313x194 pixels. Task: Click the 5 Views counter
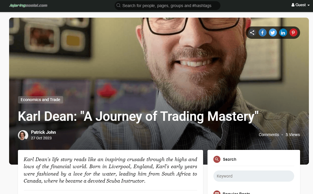[x=293, y=135]
